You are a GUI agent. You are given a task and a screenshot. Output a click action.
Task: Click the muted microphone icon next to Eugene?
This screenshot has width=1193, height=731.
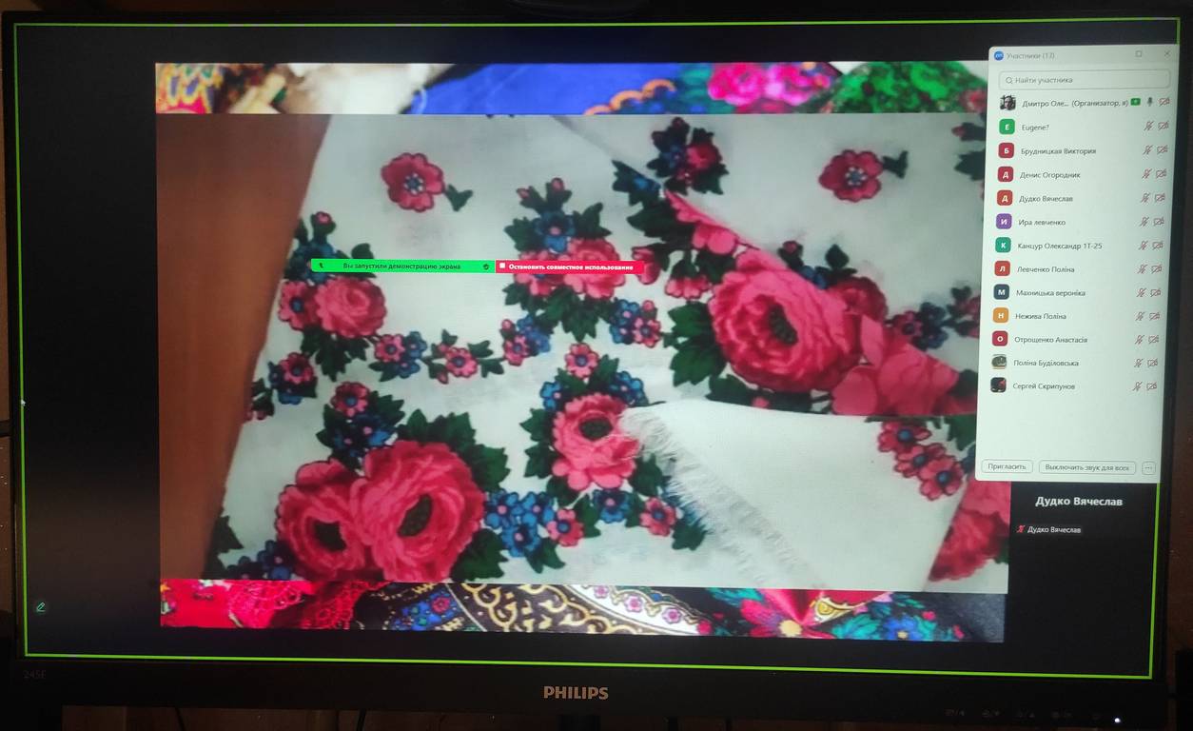[1147, 127]
